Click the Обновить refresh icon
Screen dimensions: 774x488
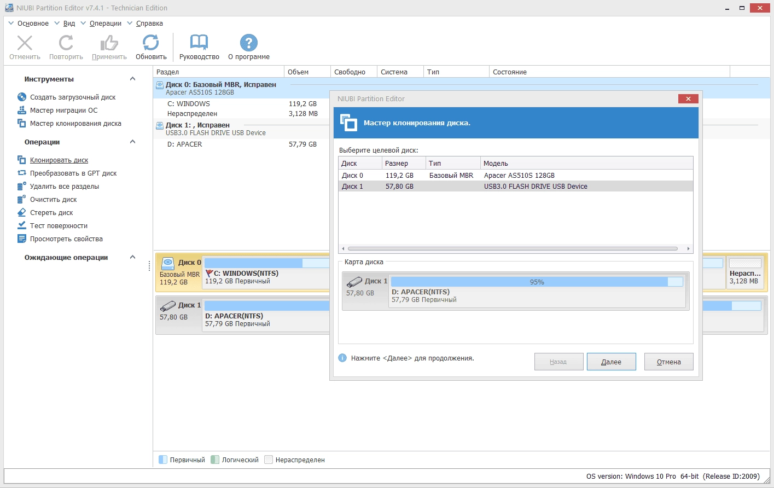pos(151,43)
